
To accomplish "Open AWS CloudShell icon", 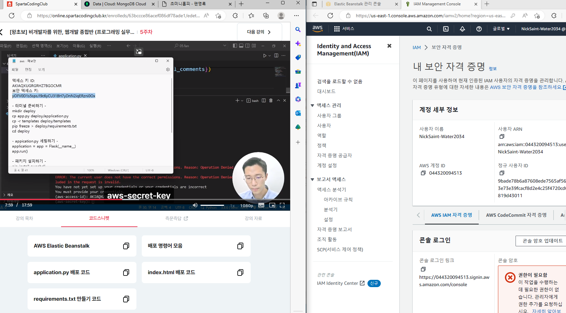I will 446,29.
